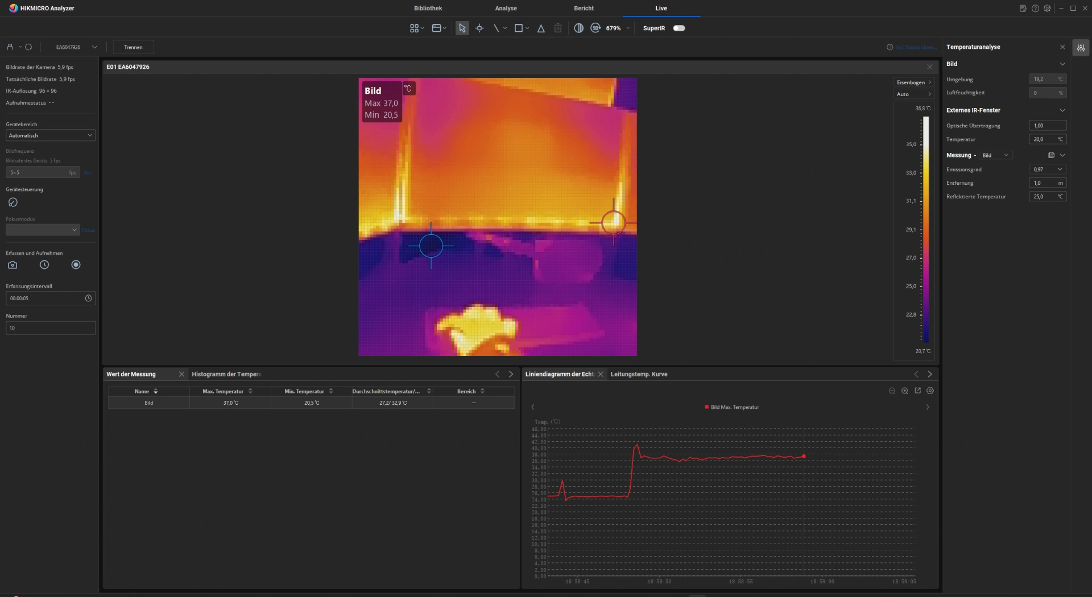Open the Histogramm der Temperatur tab
1092x597 pixels.
(x=226, y=374)
